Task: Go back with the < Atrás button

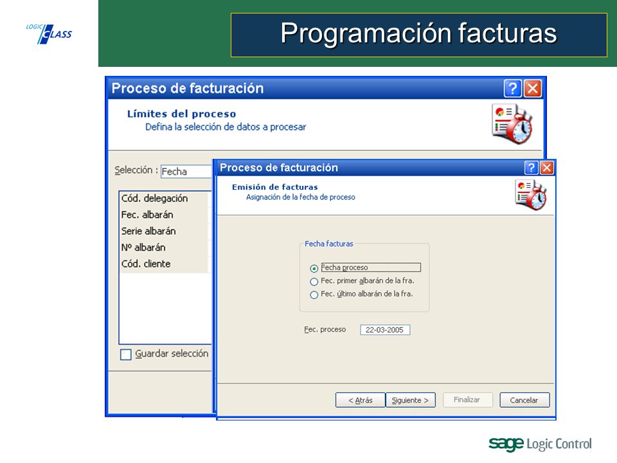Action: 360,400
